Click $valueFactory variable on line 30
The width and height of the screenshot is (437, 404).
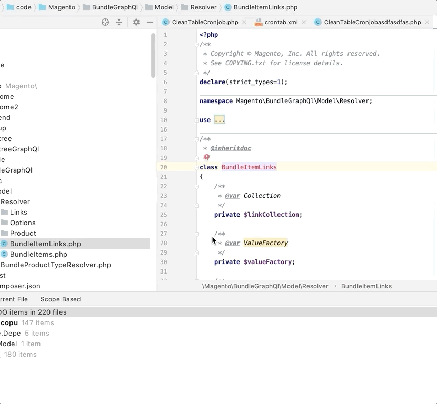(x=267, y=262)
